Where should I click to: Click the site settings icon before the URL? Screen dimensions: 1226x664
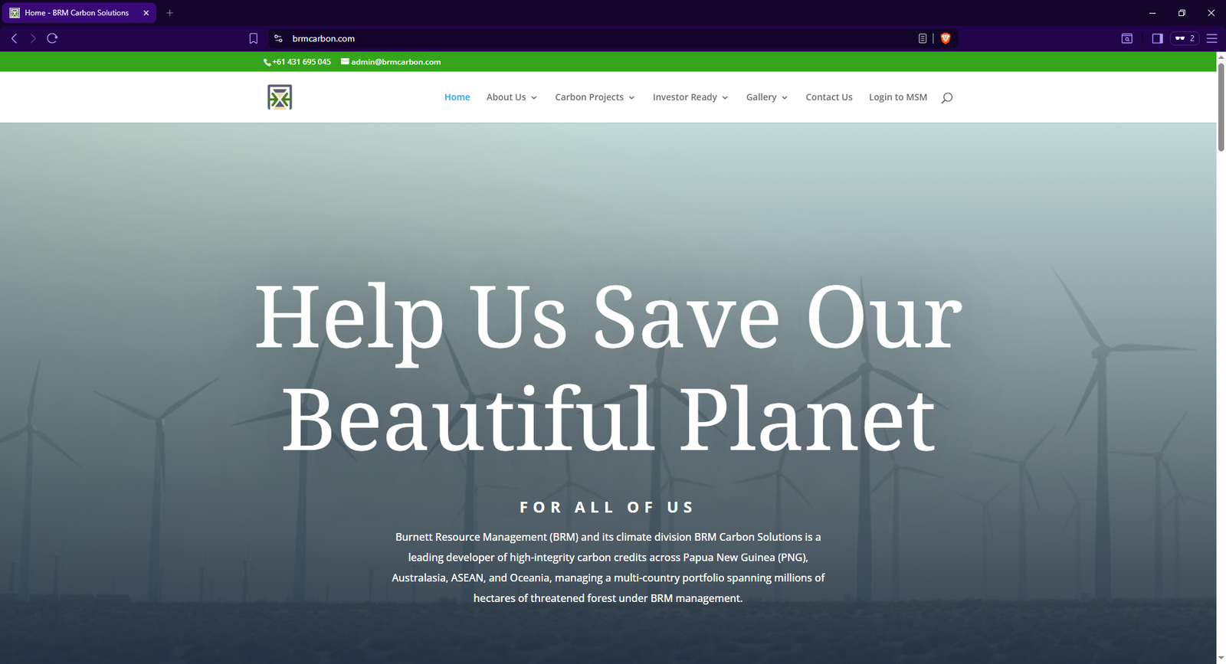pos(278,38)
